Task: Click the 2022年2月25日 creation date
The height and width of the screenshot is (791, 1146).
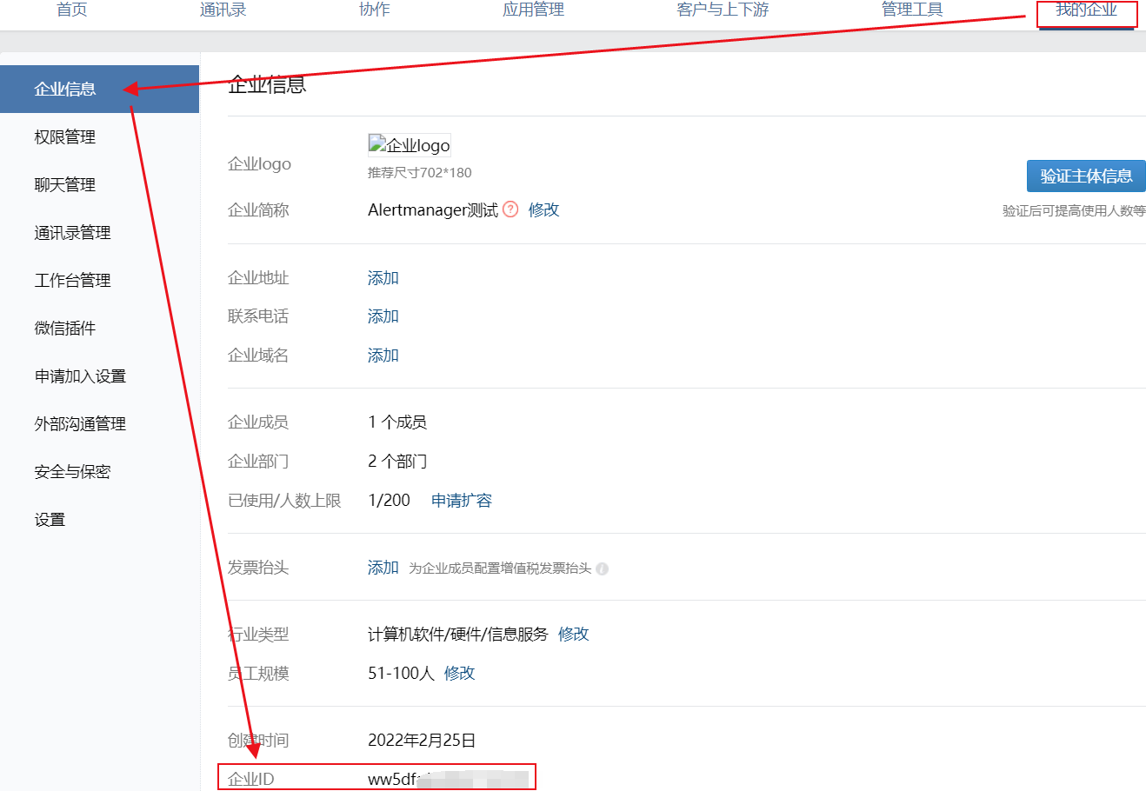Action: coord(422,741)
